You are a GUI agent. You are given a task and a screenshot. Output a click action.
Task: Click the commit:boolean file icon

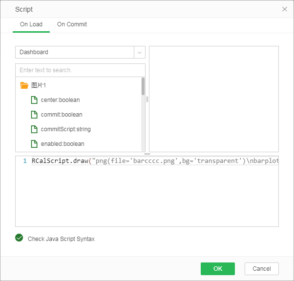(x=34, y=115)
